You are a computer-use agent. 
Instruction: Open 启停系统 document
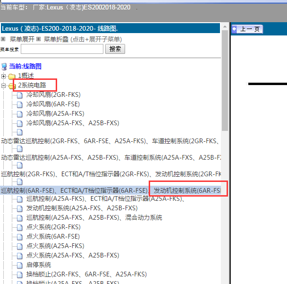pos(39,265)
